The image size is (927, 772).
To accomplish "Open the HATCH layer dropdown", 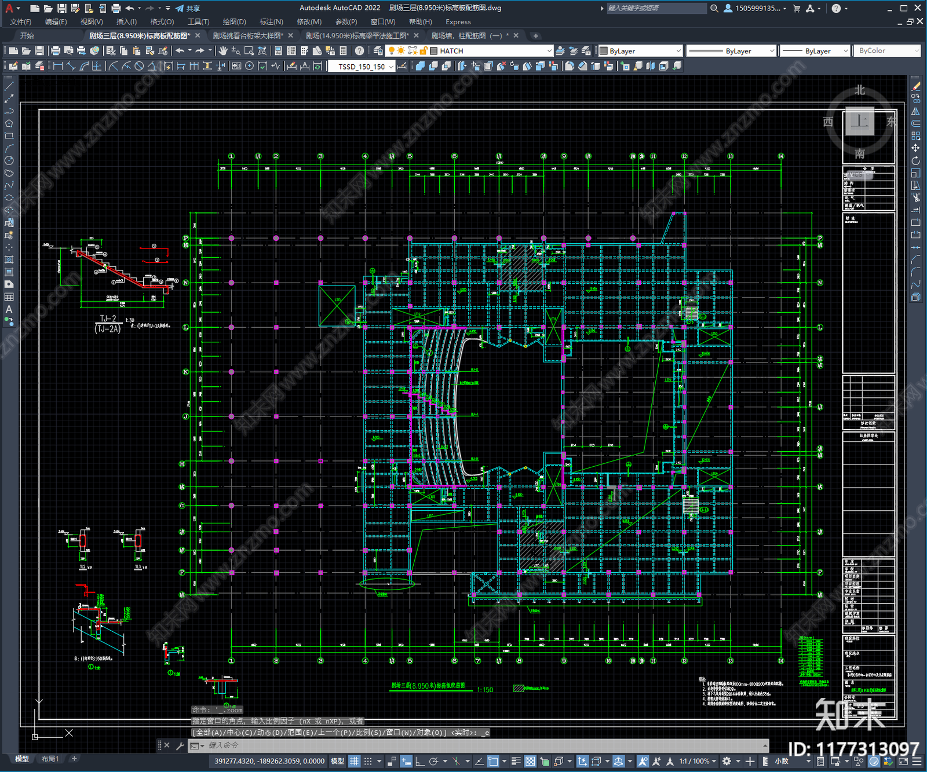I will click(549, 51).
